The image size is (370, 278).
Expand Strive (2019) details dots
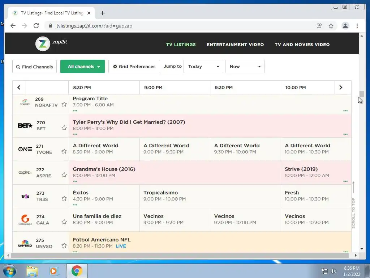tap(345, 181)
